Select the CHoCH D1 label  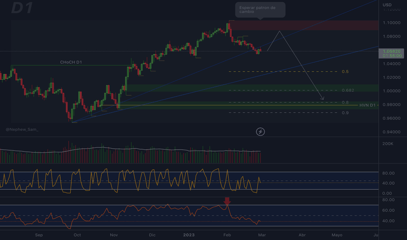[71, 62]
